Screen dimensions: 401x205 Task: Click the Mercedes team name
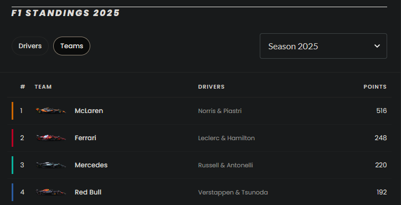click(x=91, y=165)
